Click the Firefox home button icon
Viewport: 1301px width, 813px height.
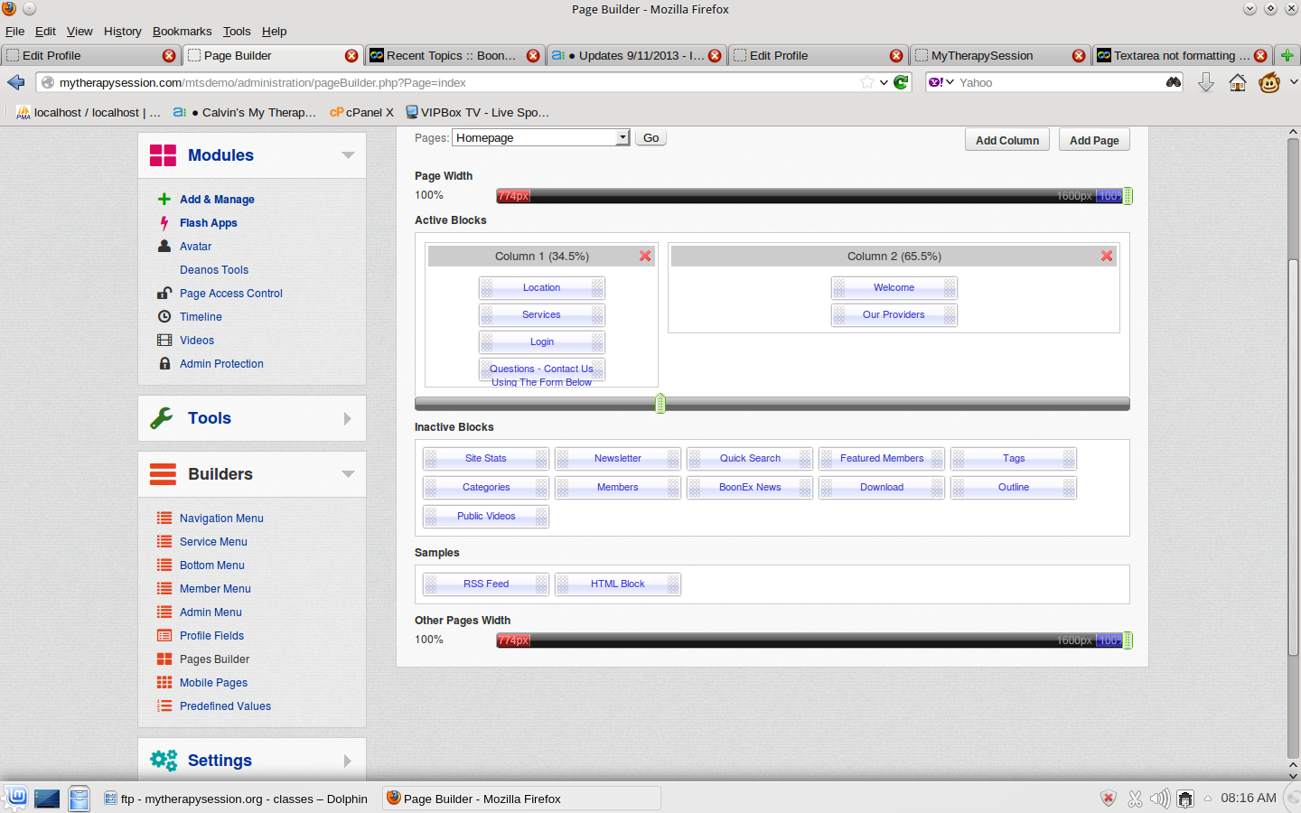(x=1237, y=83)
